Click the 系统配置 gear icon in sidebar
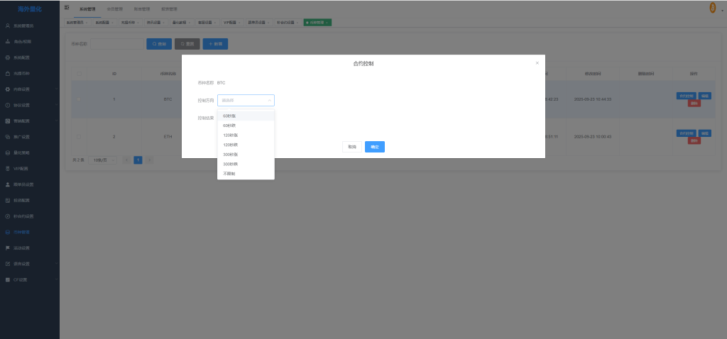Screen dimensions: 727x339 (x=7, y=57)
